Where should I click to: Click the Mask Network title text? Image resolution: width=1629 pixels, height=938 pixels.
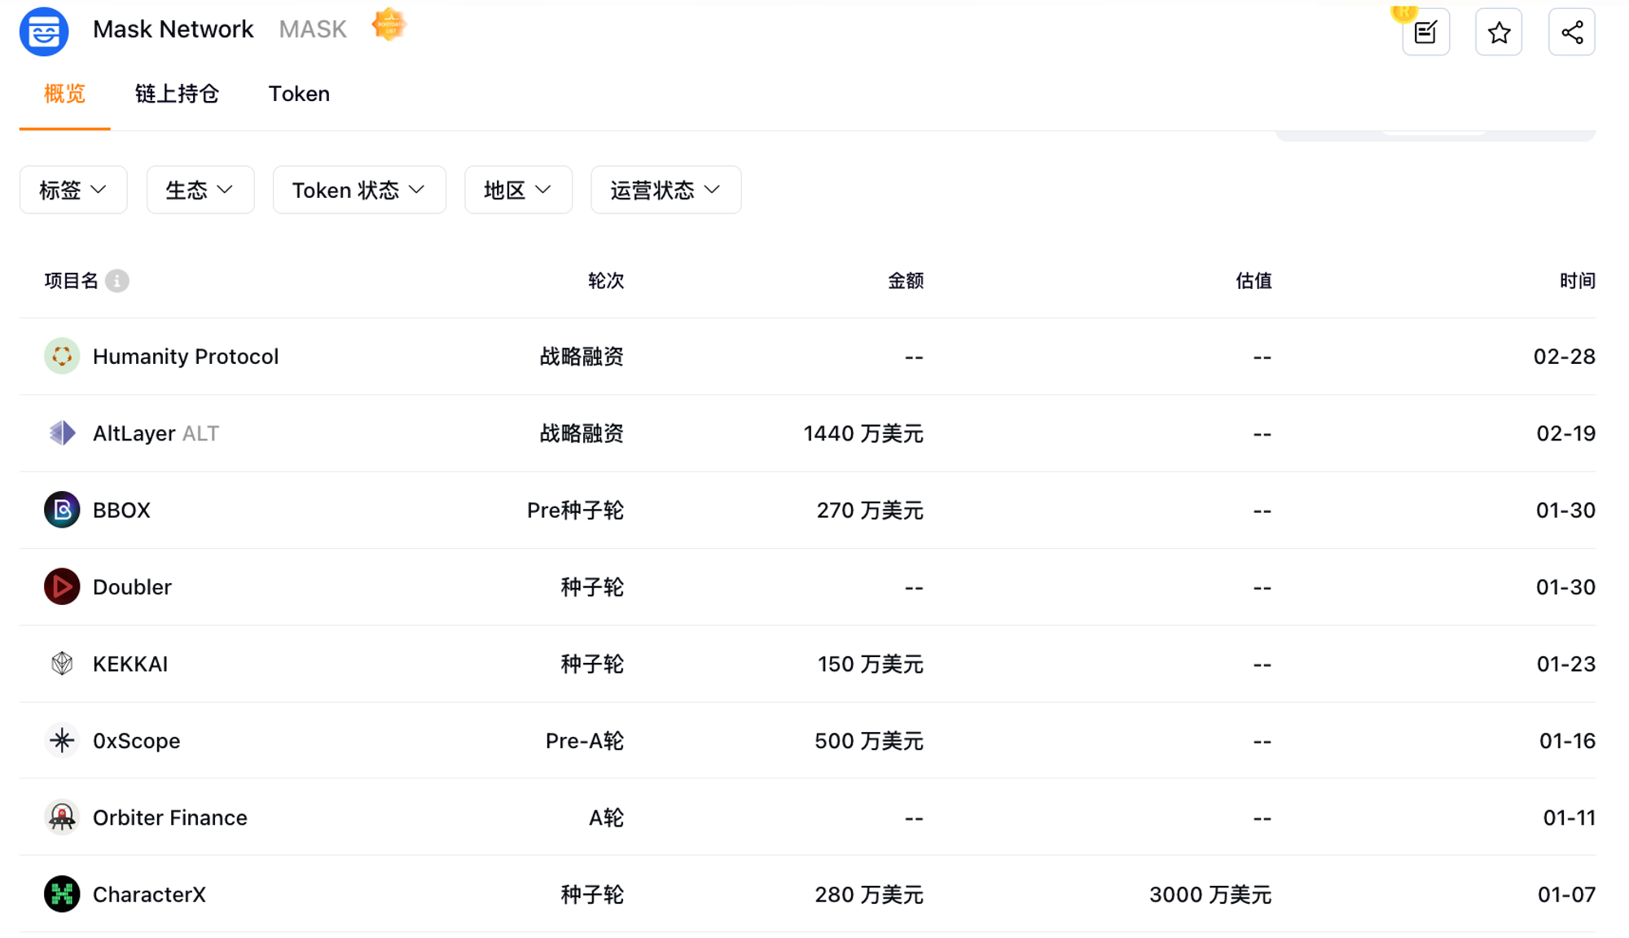pyautogui.click(x=173, y=29)
